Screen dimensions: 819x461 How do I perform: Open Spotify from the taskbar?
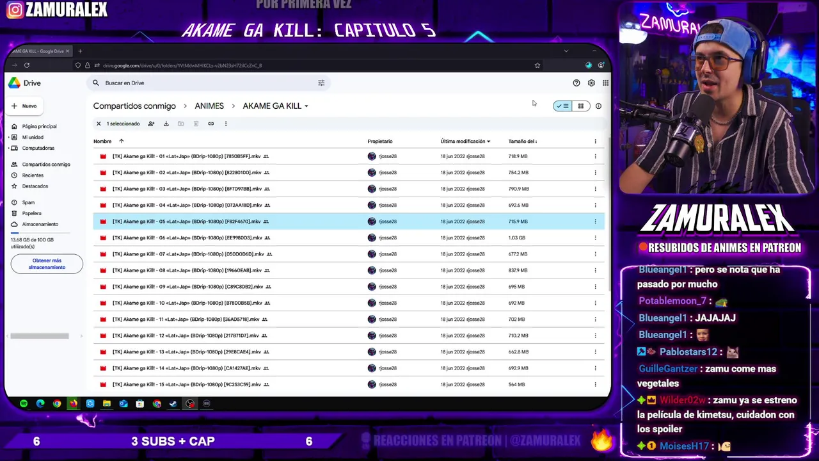point(24,403)
